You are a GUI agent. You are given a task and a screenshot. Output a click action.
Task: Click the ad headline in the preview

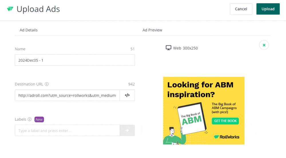200,89
